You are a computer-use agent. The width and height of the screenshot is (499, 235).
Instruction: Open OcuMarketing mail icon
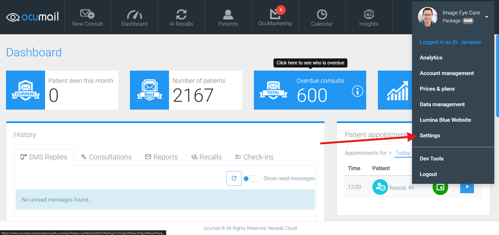[x=275, y=14]
